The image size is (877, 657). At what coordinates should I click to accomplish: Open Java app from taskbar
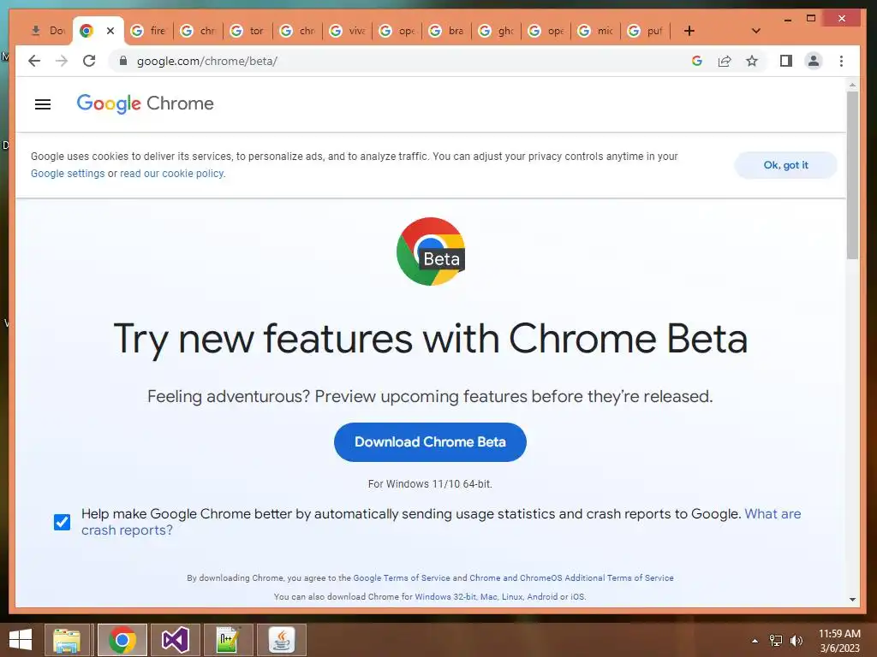[282, 640]
